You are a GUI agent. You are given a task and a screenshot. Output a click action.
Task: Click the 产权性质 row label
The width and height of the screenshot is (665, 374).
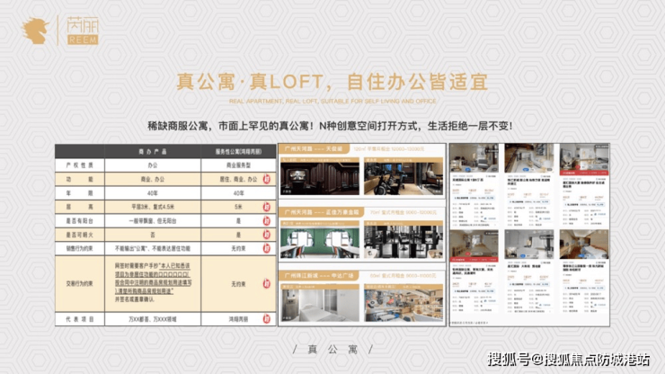80,165
